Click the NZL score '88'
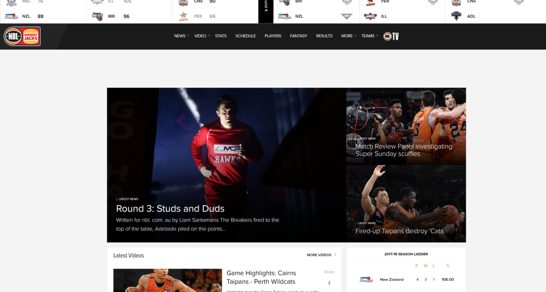The height and width of the screenshot is (292, 546). 41,16
